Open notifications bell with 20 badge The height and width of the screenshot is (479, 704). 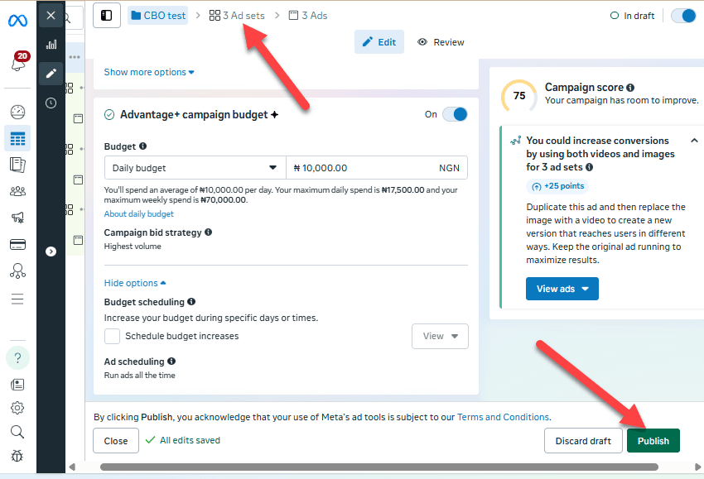[19, 62]
